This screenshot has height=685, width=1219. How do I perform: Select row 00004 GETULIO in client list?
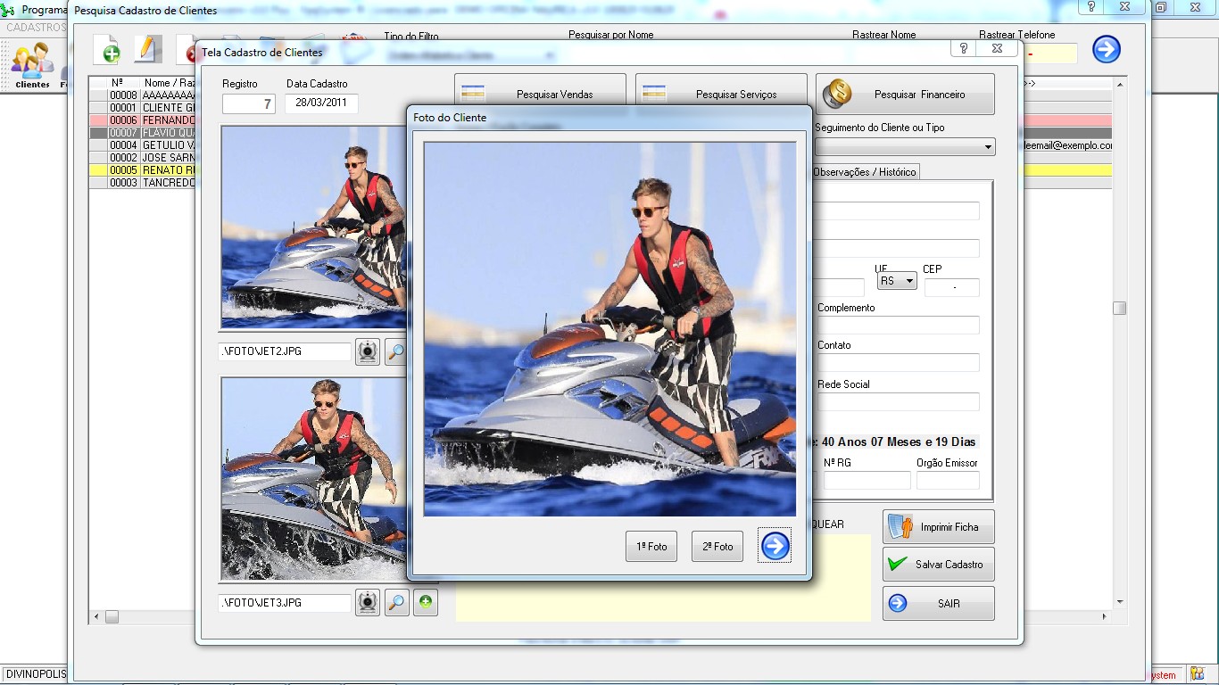point(143,145)
